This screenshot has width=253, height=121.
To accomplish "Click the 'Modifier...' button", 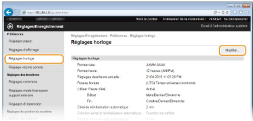I will click(x=232, y=51).
